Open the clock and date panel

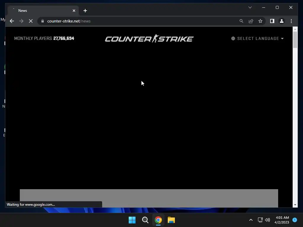[x=282, y=220]
